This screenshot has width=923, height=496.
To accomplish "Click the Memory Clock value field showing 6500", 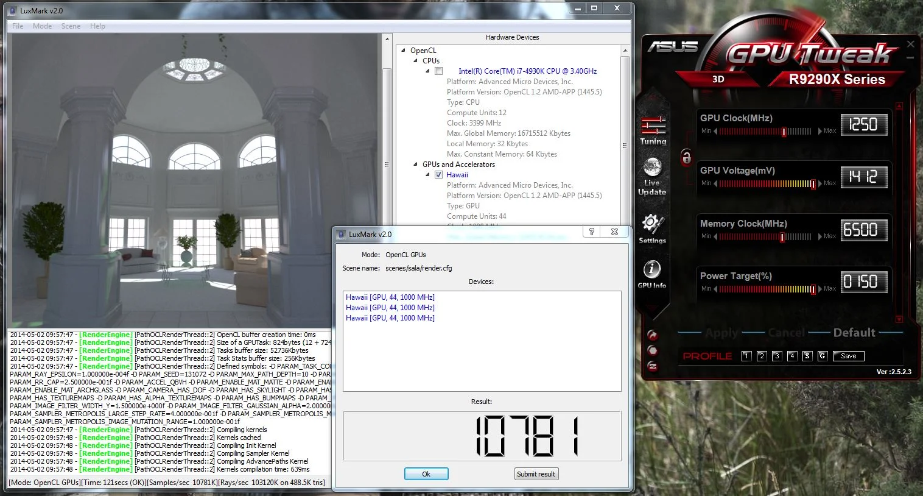I will point(864,230).
